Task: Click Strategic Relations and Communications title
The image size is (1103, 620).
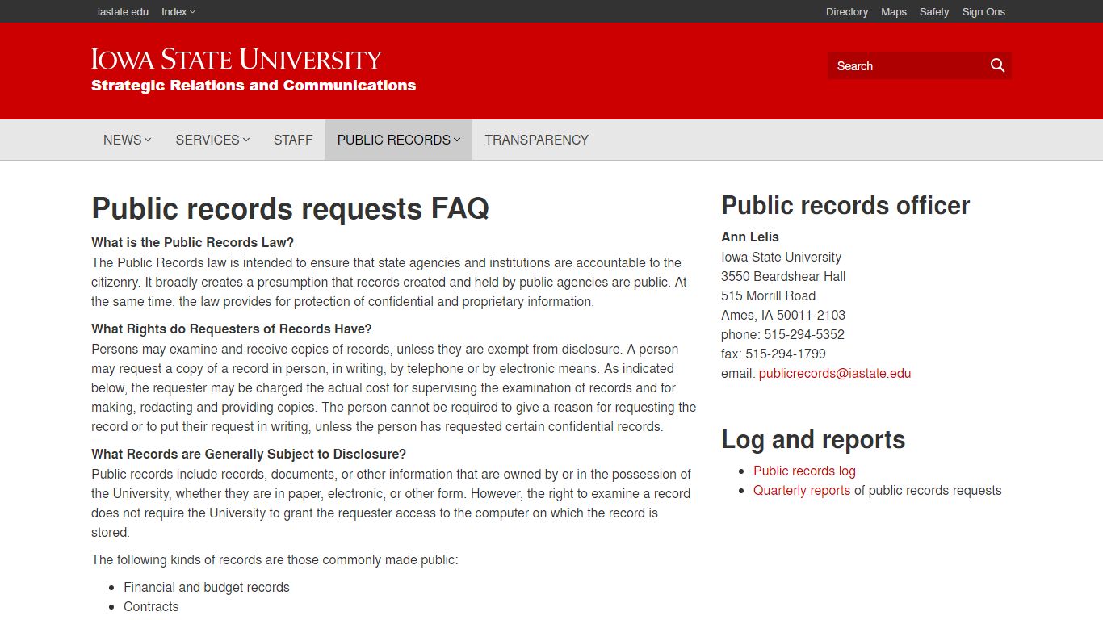Action: [x=254, y=86]
